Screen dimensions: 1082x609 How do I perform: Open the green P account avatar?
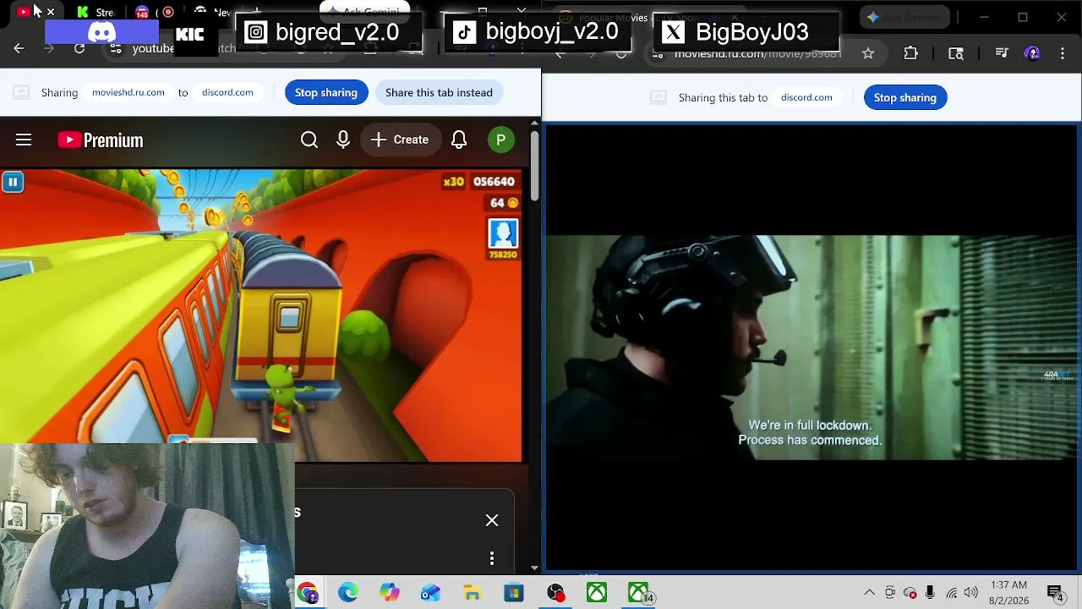point(501,140)
